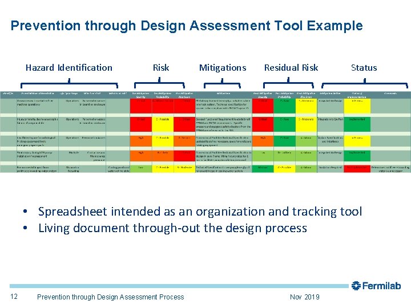The image size is (411, 308).
Task: Click the 'Nov 2019' date in the footer
Action: (305, 297)
